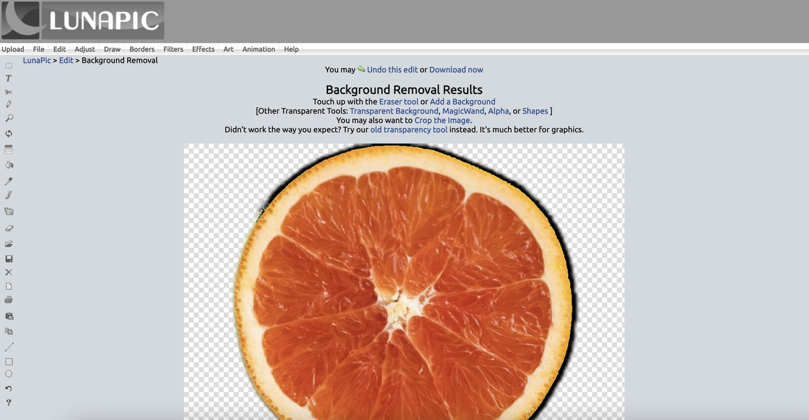This screenshot has height=420, width=809.
Task: Open the 'Eraser tool' link
Action: click(399, 102)
